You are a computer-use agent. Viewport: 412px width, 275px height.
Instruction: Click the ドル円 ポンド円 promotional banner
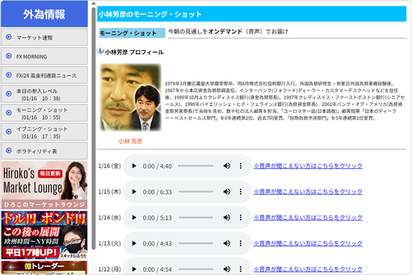point(44,235)
